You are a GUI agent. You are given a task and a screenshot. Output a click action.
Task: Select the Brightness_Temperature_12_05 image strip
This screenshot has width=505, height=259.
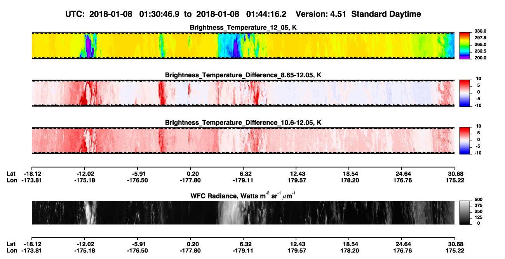[x=243, y=45]
